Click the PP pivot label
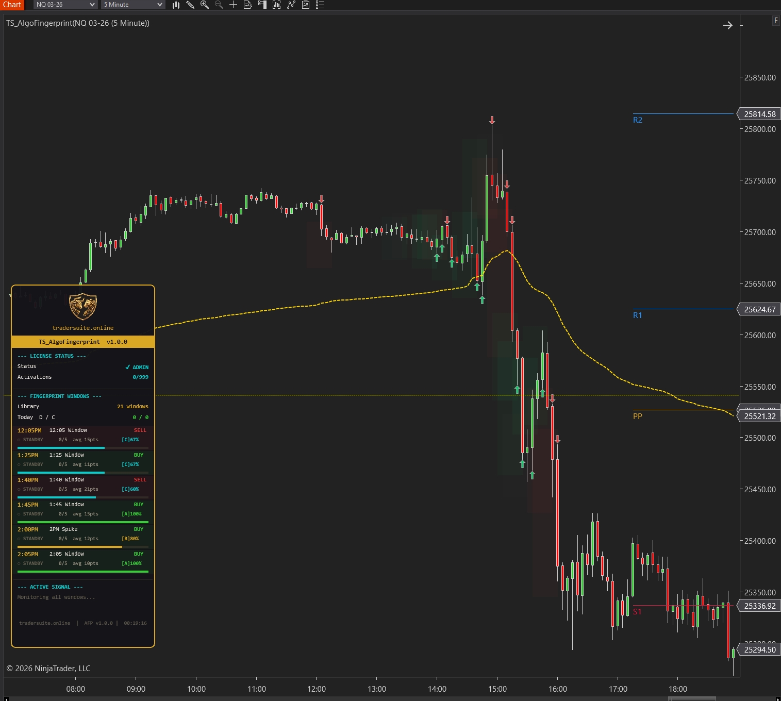This screenshot has width=781, height=701. 638,416
